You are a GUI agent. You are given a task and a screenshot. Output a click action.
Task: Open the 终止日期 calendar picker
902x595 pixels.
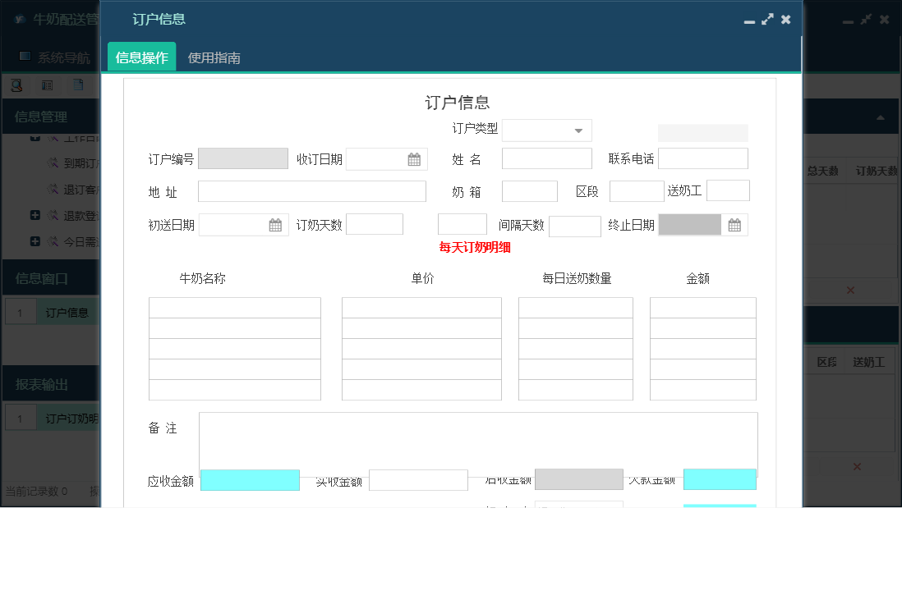point(734,224)
